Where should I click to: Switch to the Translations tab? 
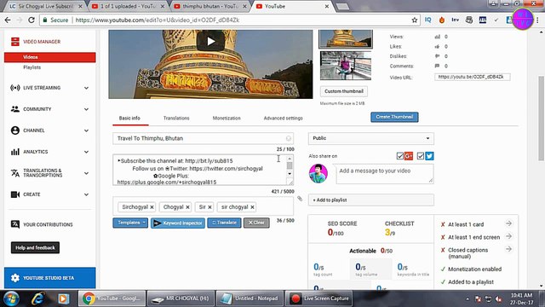tap(176, 119)
